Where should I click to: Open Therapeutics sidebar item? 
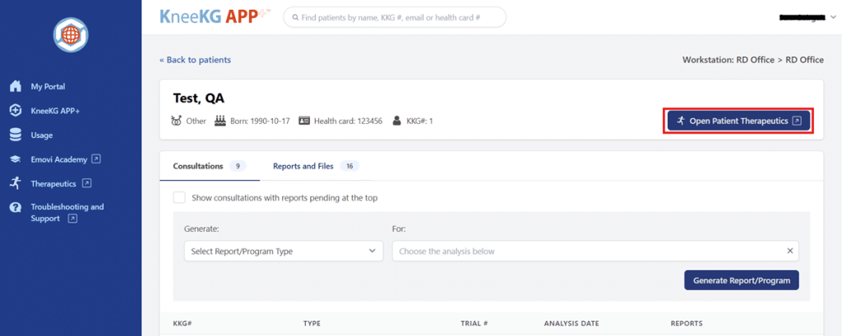pyautogui.click(x=53, y=183)
